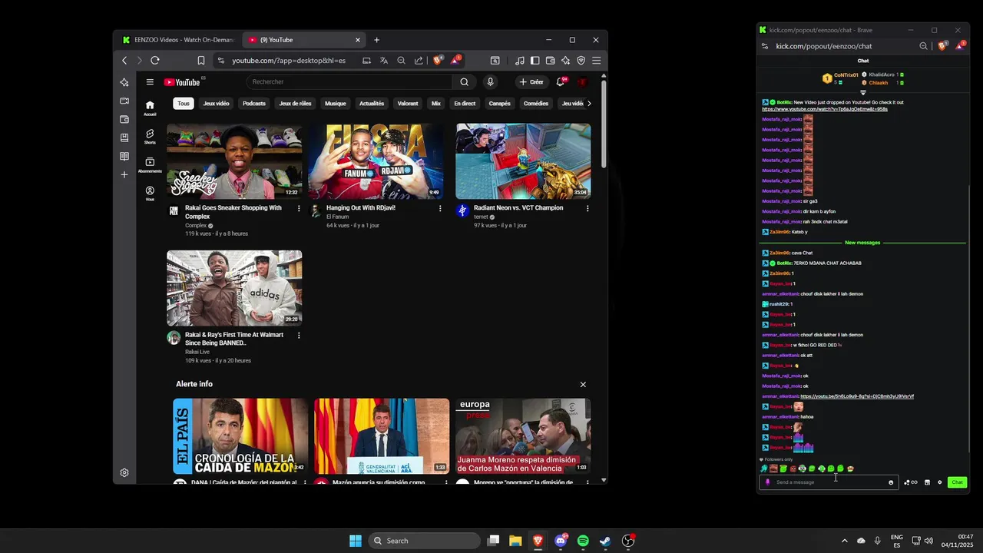Image resolution: width=983 pixels, height=553 pixels.
Task: Go to Accueil in the YouTube sidebar
Action: (150, 108)
